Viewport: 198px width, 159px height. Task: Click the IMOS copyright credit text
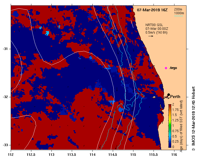[x=193, y=119]
